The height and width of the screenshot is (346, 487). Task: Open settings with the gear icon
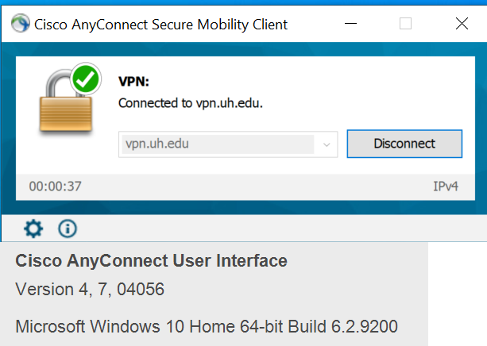pyautogui.click(x=33, y=229)
